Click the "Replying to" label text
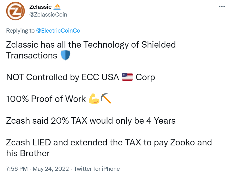Viewport: 229px width, 178px height. [20, 31]
